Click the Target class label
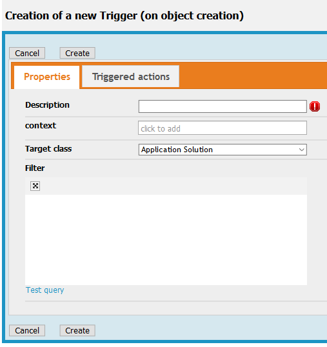The height and width of the screenshot is (347, 327). (x=48, y=149)
